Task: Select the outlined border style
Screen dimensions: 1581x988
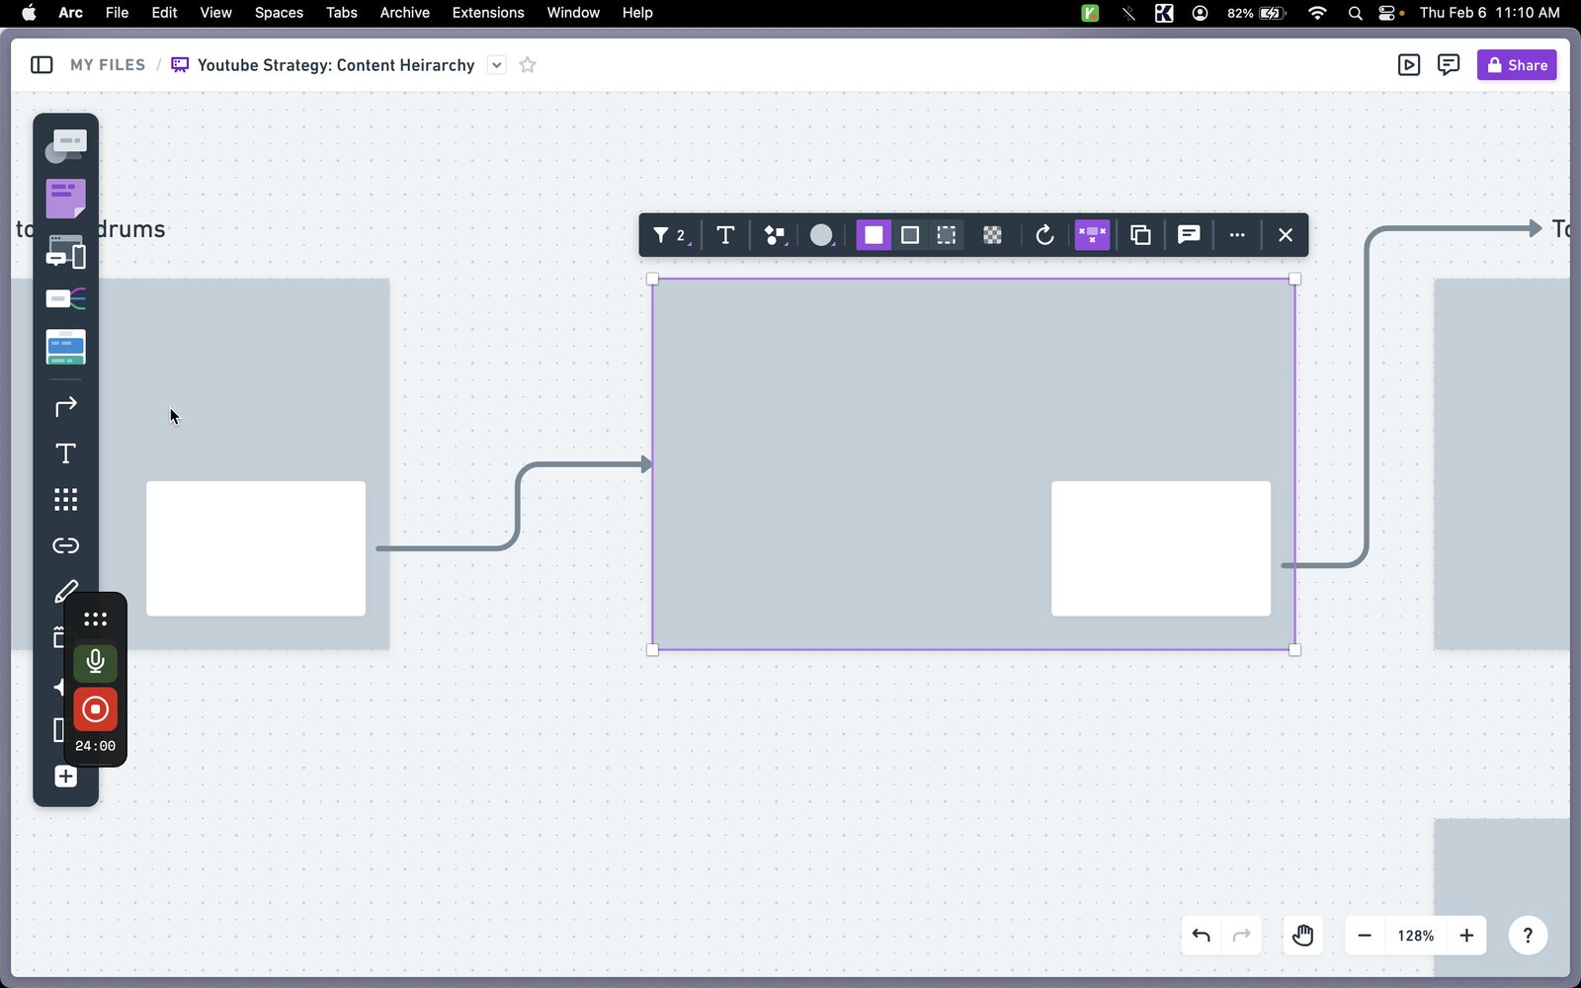Action: tap(910, 235)
